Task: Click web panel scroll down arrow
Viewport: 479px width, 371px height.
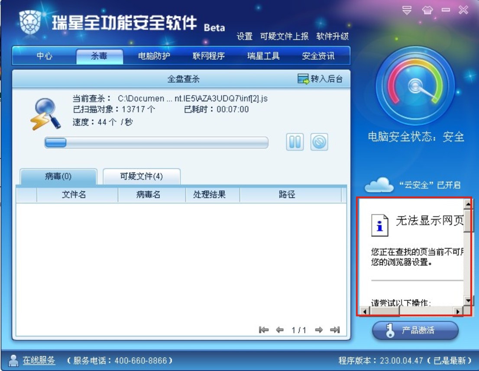Action: click(x=468, y=300)
